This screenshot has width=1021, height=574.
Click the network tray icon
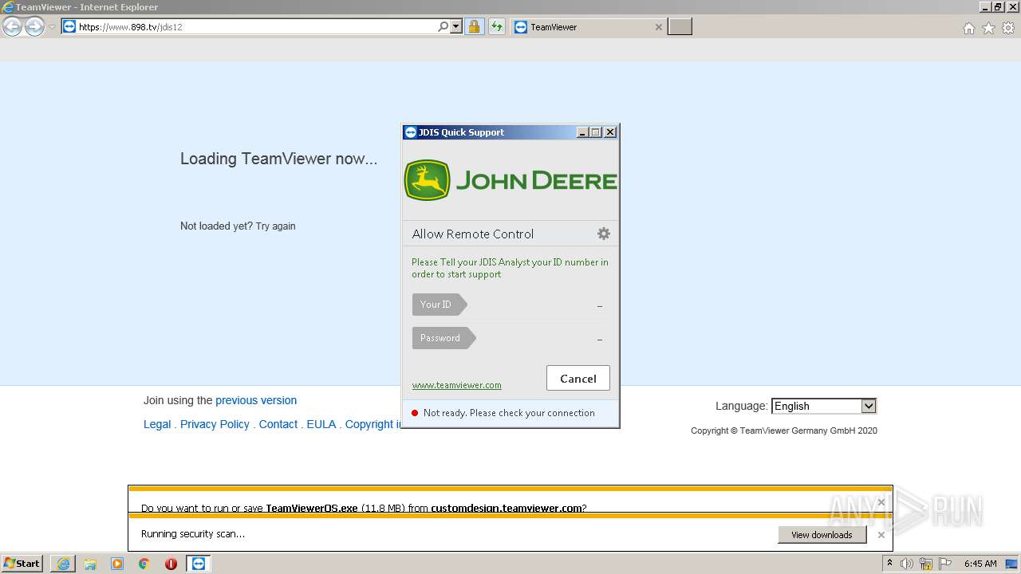pyautogui.click(x=927, y=564)
